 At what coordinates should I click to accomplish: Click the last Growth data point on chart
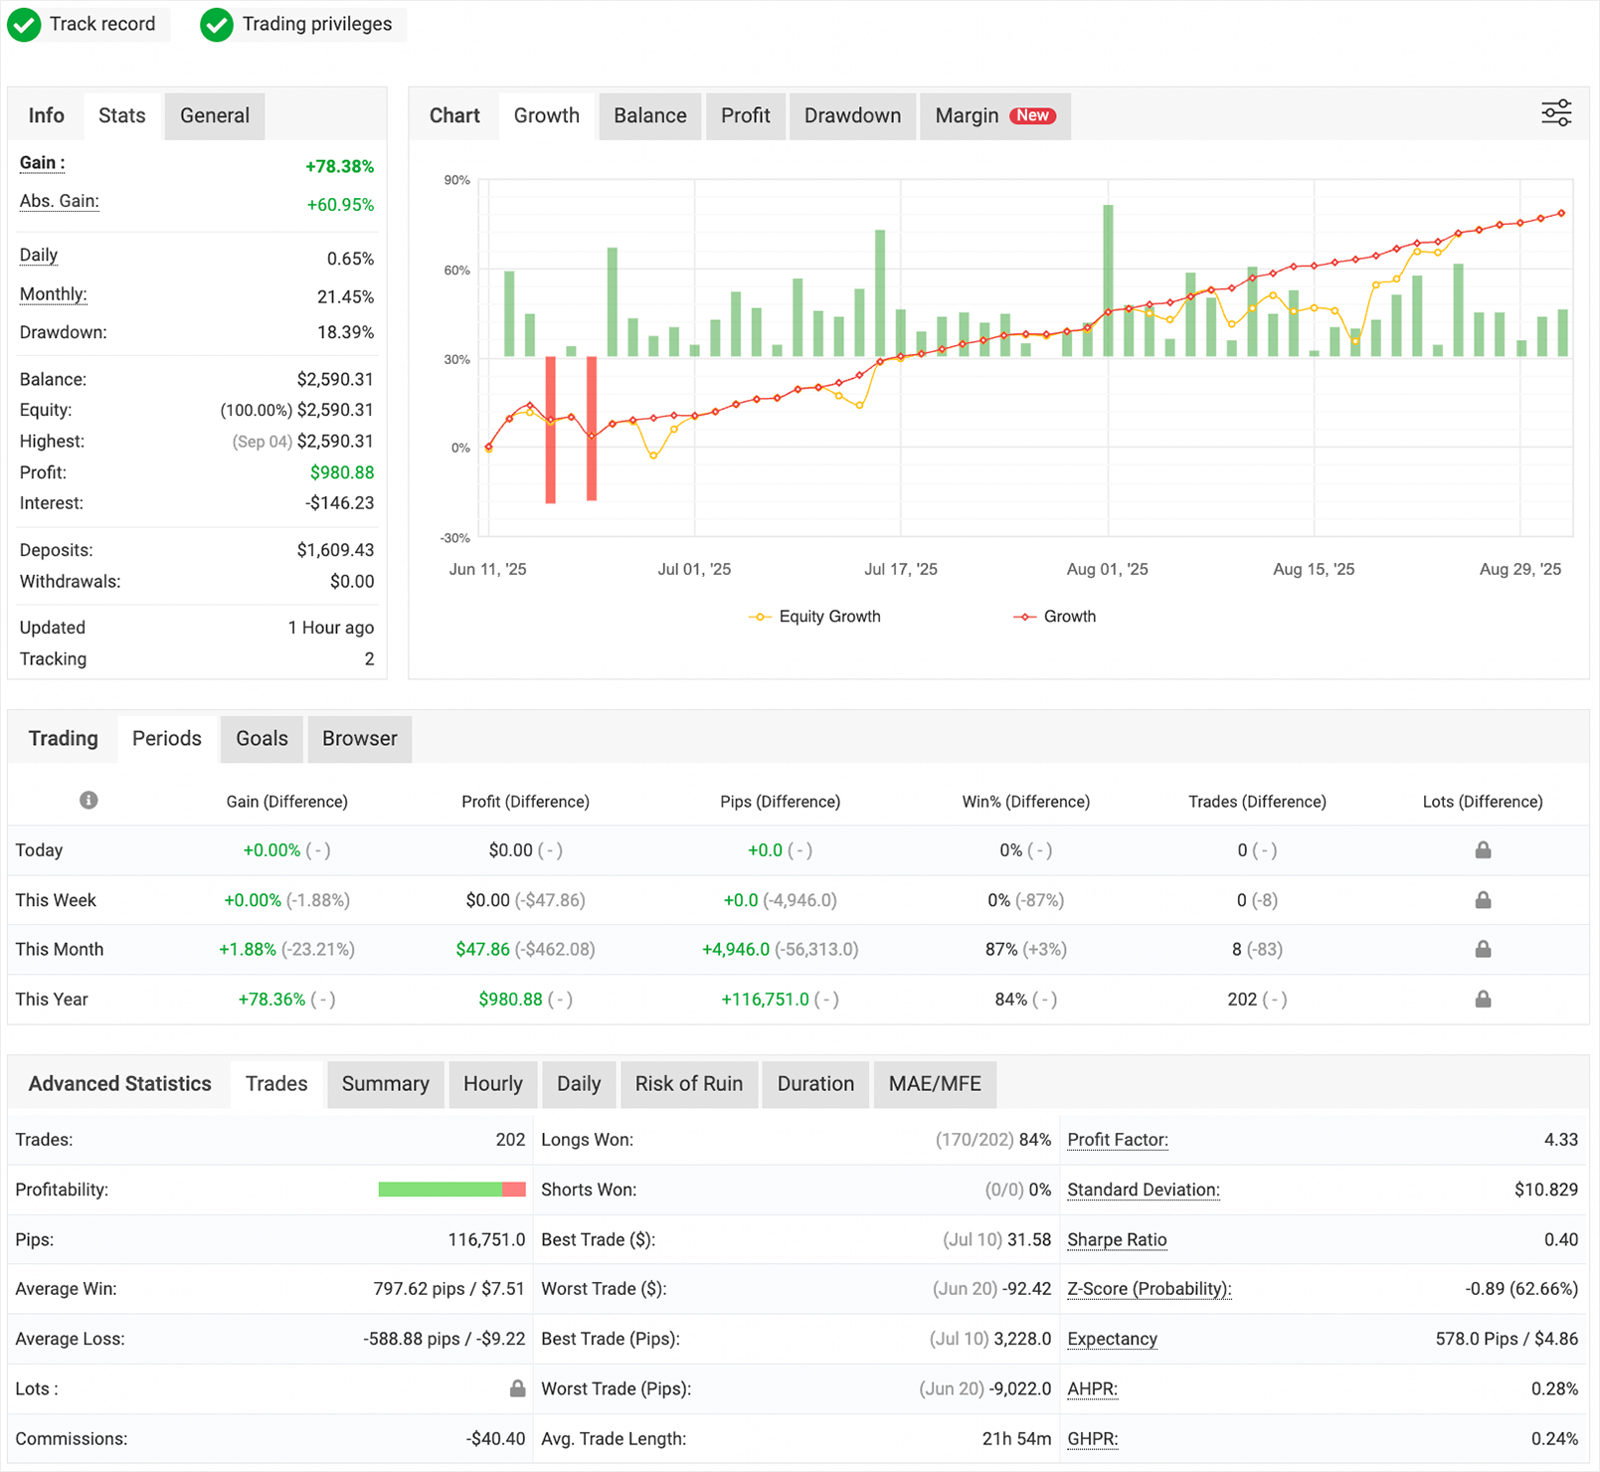click(x=1561, y=213)
